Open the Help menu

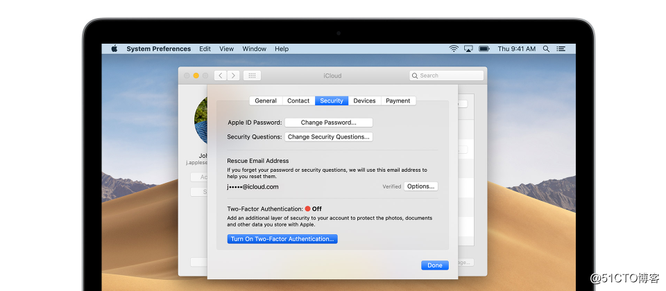point(282,48)
